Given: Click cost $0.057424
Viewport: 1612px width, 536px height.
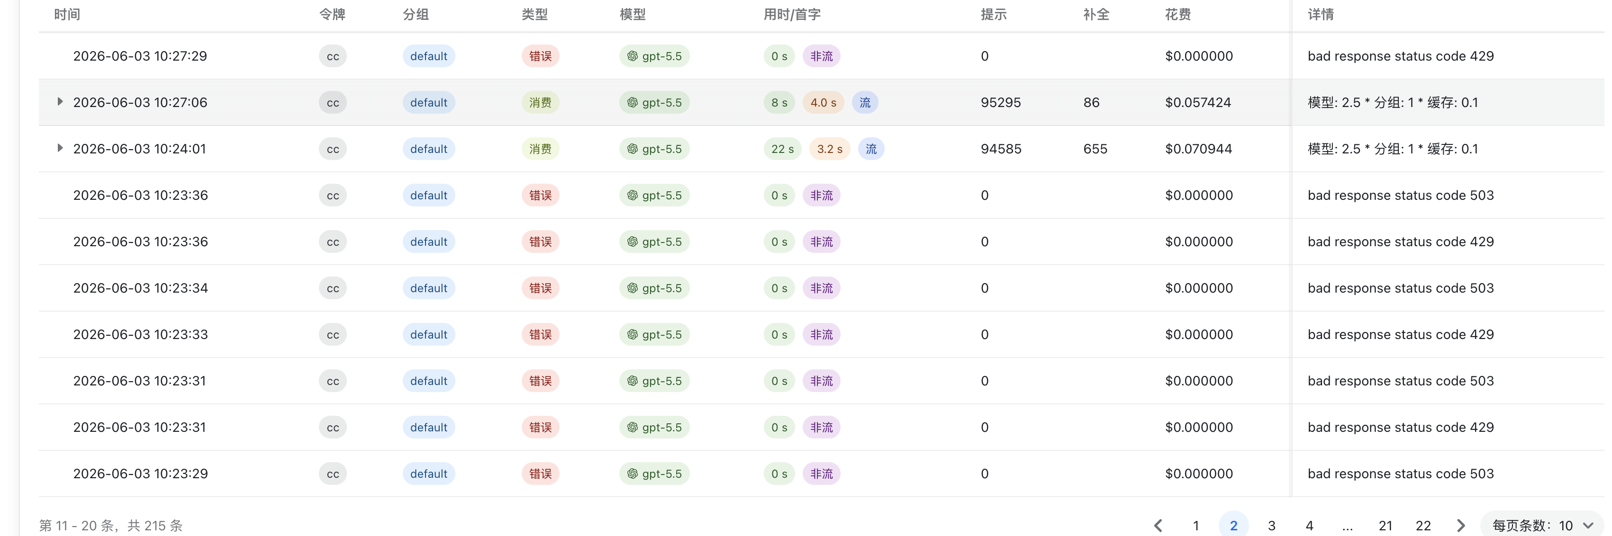Looking at the screenshot, I should 1198,103.
